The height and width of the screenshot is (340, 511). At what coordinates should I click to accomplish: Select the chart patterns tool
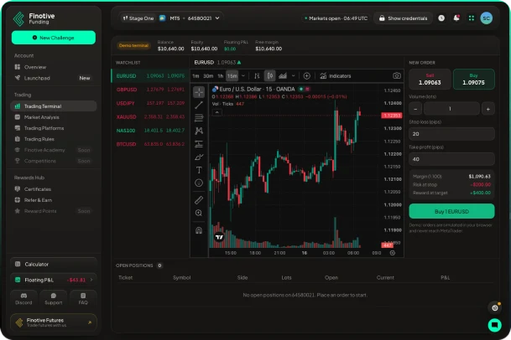(x=199, y=131)
